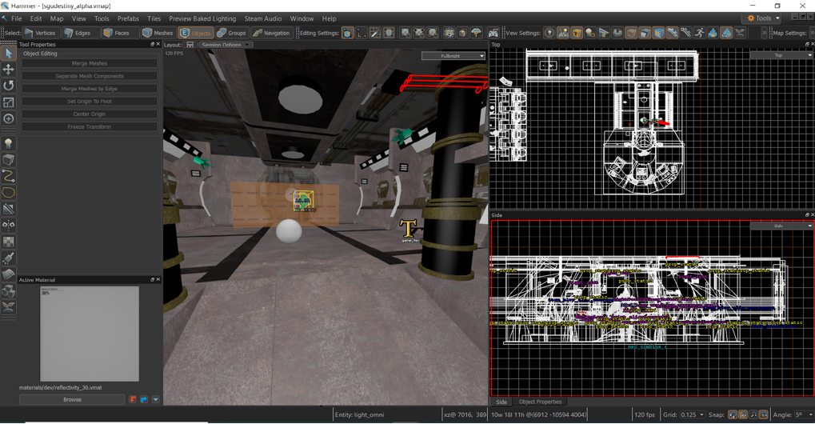Toggle the first Snap option in status bar
Image resolution: width=815 pixels, height=424 pixels.
(733, 414)
